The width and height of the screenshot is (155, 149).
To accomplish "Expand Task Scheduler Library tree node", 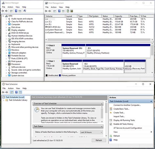I will click(x=4, y=100).
